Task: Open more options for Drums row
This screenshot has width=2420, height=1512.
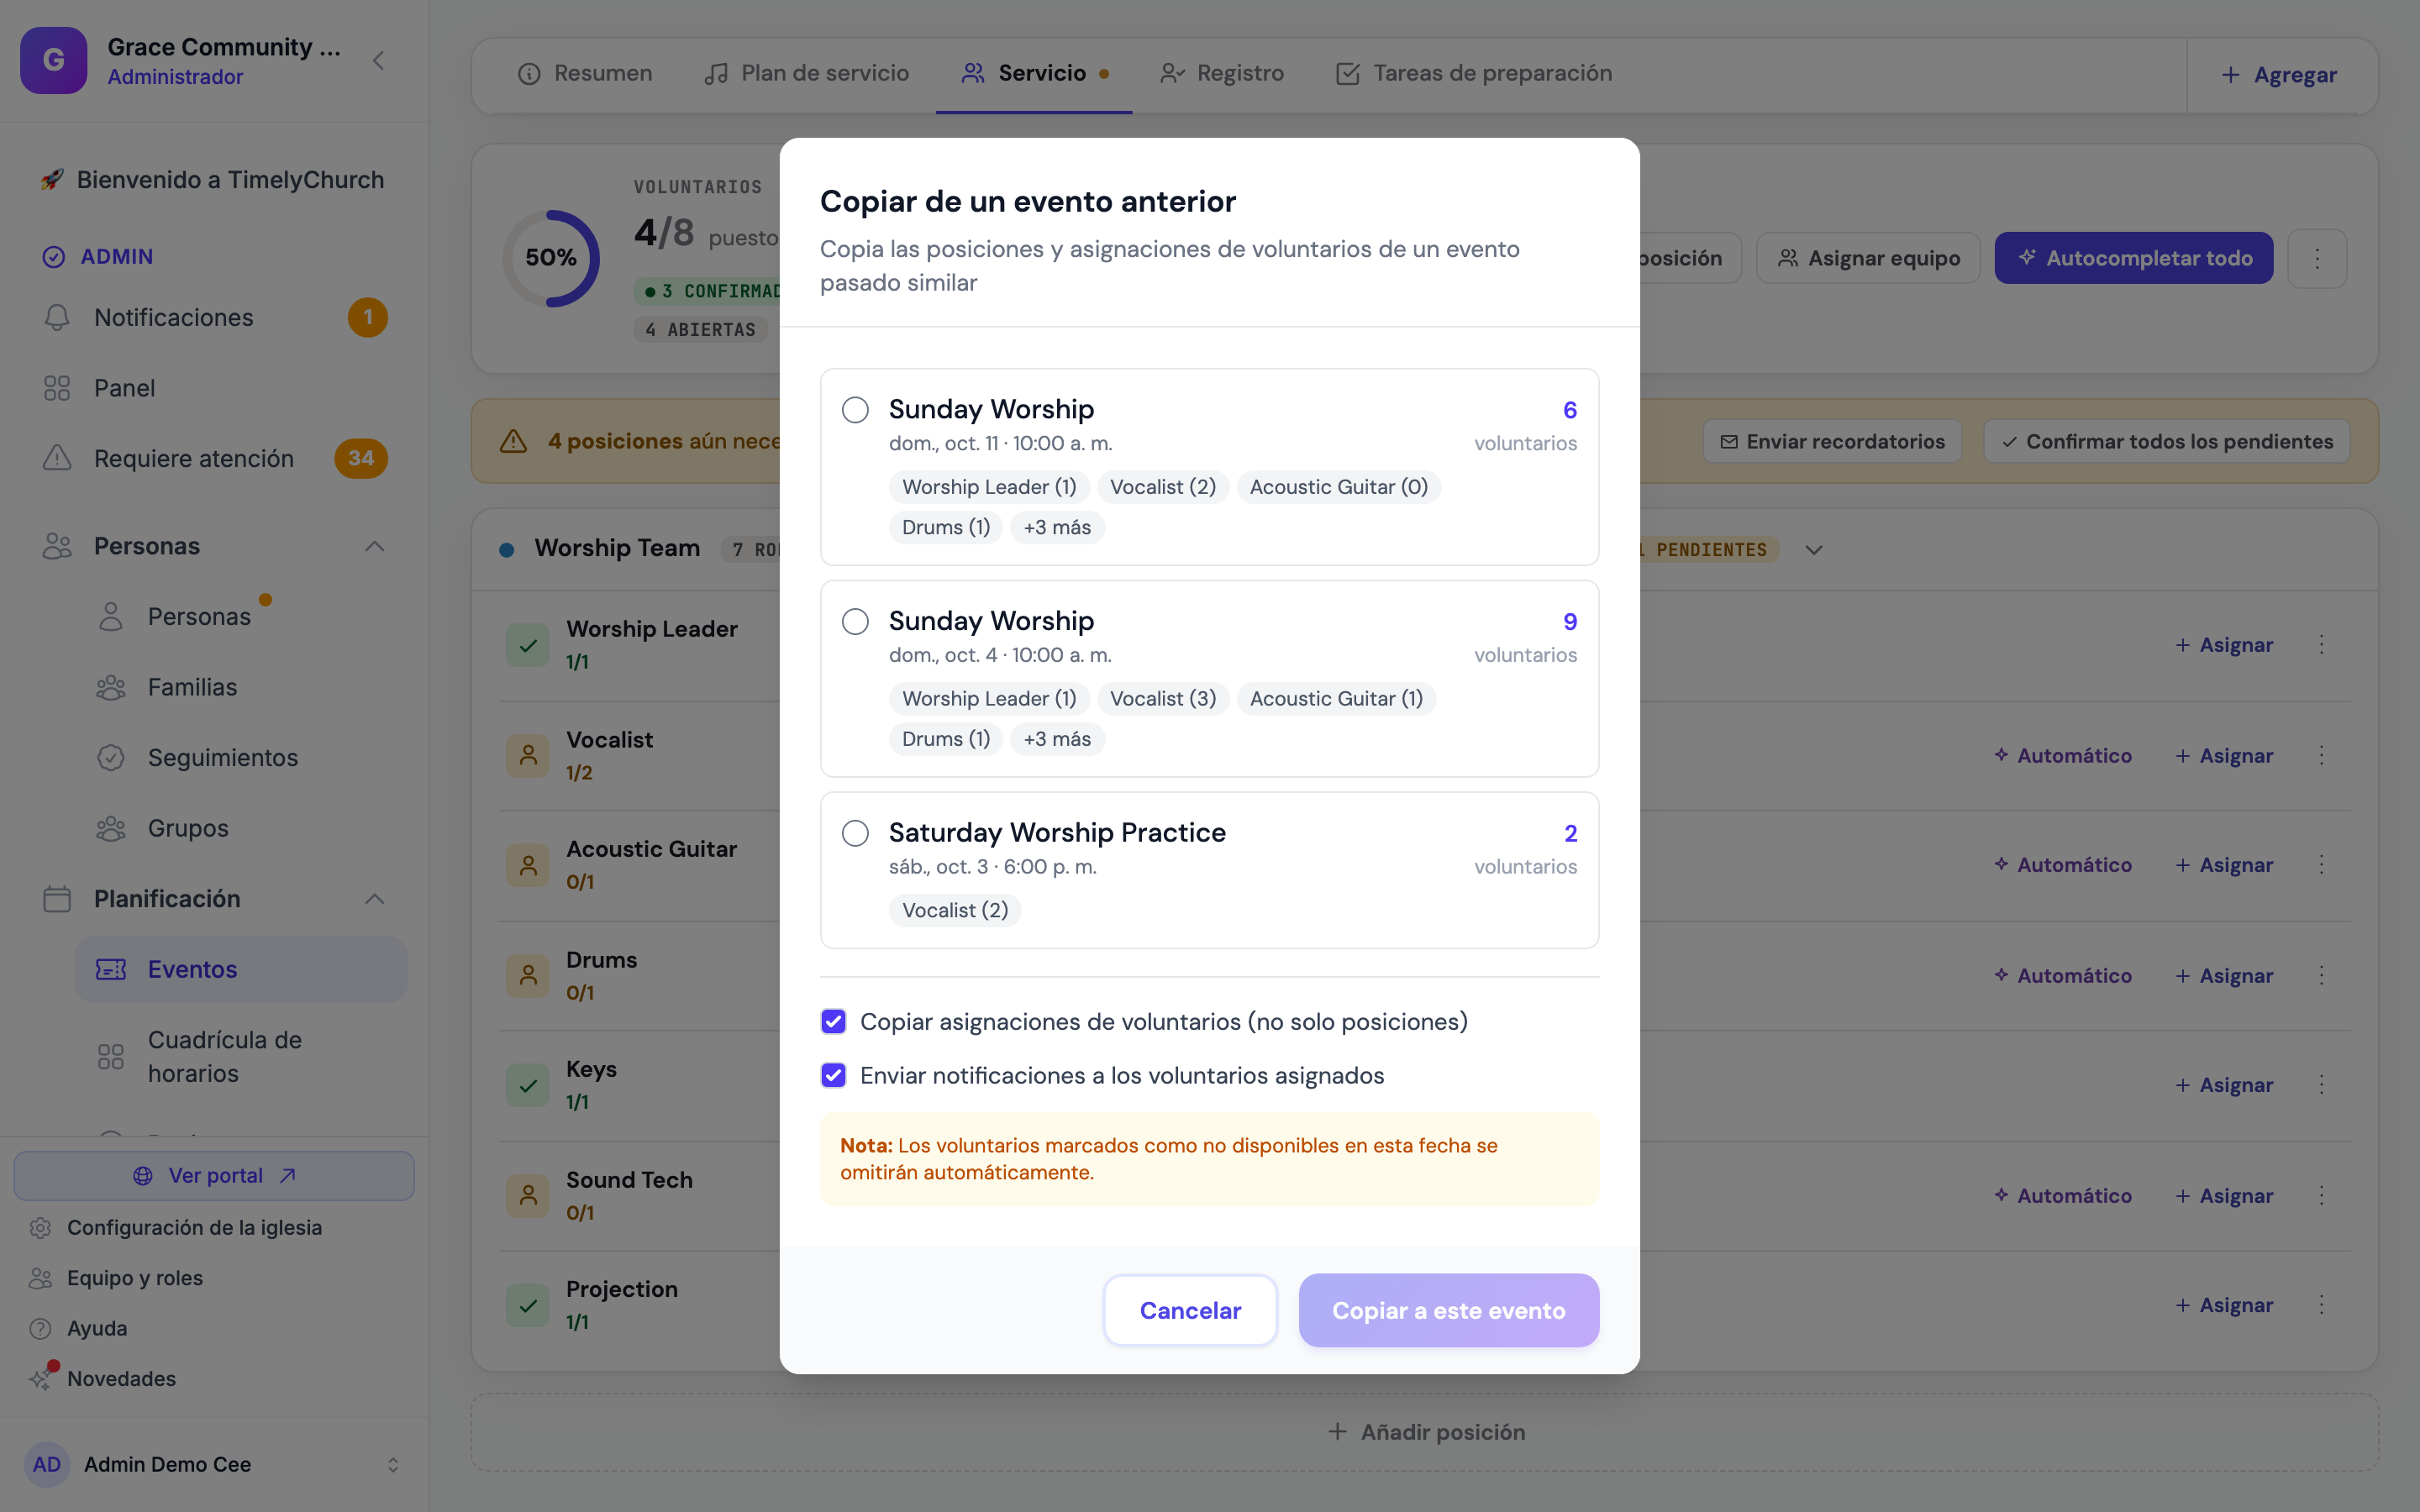Action: 2322,975
